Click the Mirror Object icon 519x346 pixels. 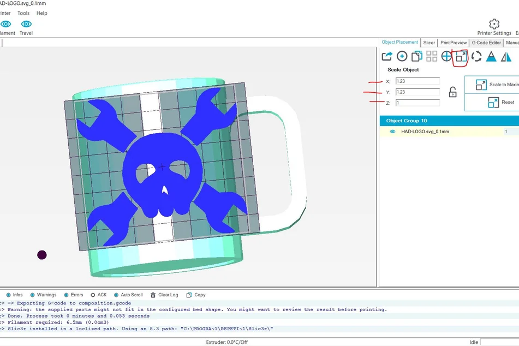(x=506, y=56)
